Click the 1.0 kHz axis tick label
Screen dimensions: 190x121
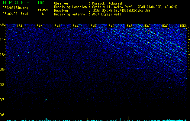(2, 54)
